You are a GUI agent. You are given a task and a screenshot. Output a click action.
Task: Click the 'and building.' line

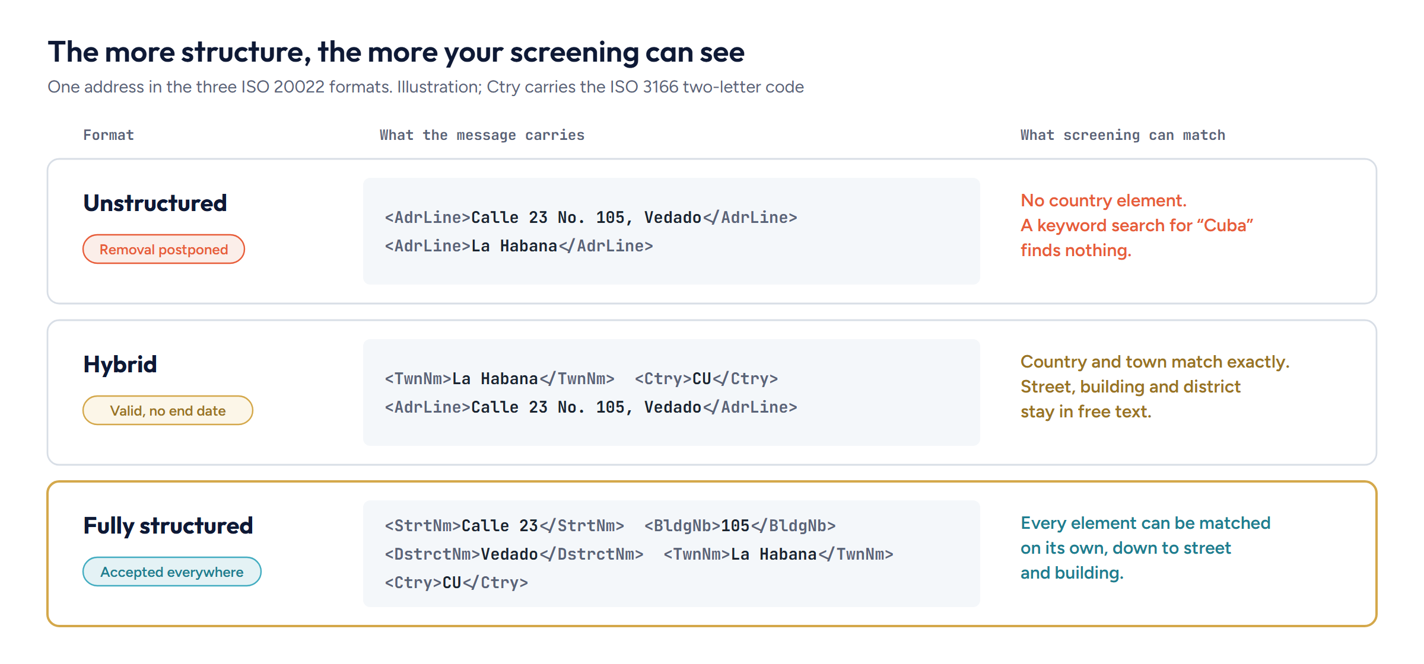[1072, 573]
